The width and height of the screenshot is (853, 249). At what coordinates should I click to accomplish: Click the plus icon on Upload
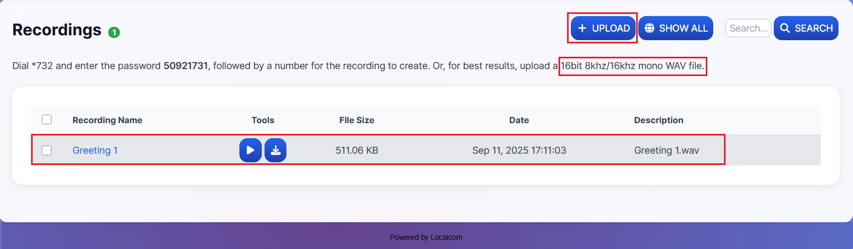point(583,28)
